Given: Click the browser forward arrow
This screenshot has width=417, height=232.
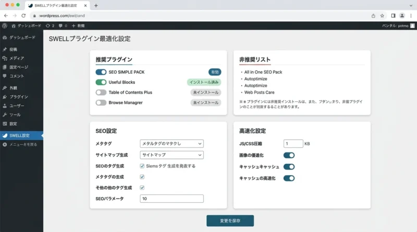Looking at the screenshot, I should click(15, 16).
